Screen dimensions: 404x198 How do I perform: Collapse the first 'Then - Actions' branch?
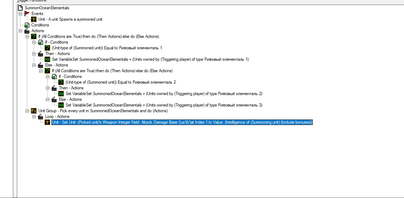click(34, 54)
